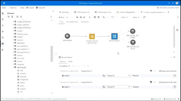Click the column selector icon for Port 1 region

[104, 75]
